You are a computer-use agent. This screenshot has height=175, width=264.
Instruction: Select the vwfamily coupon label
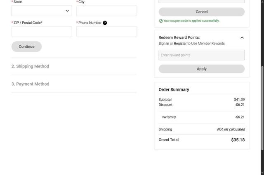(x=169, y=117)
